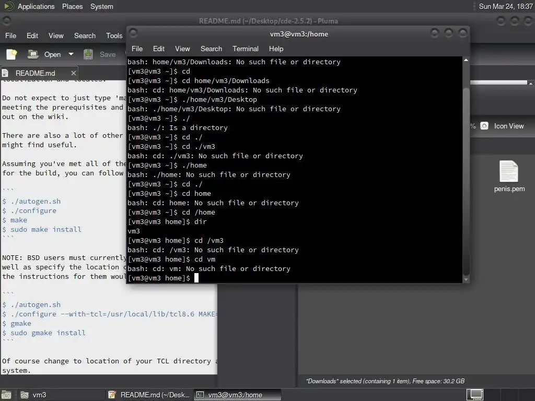Open the terminal's File menu
Image resolution: width=535 pixels, height=401 pixels.
coord(137,49)
